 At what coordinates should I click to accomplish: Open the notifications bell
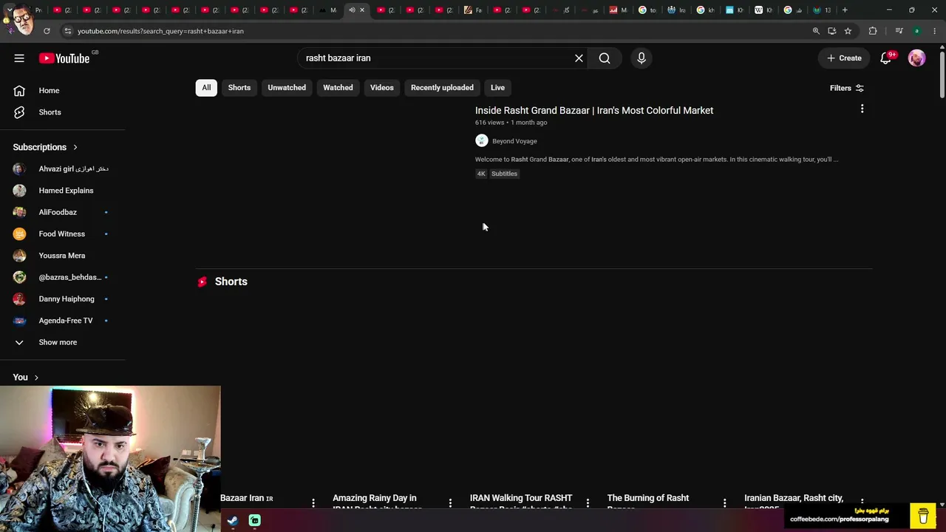pos(885,58)
